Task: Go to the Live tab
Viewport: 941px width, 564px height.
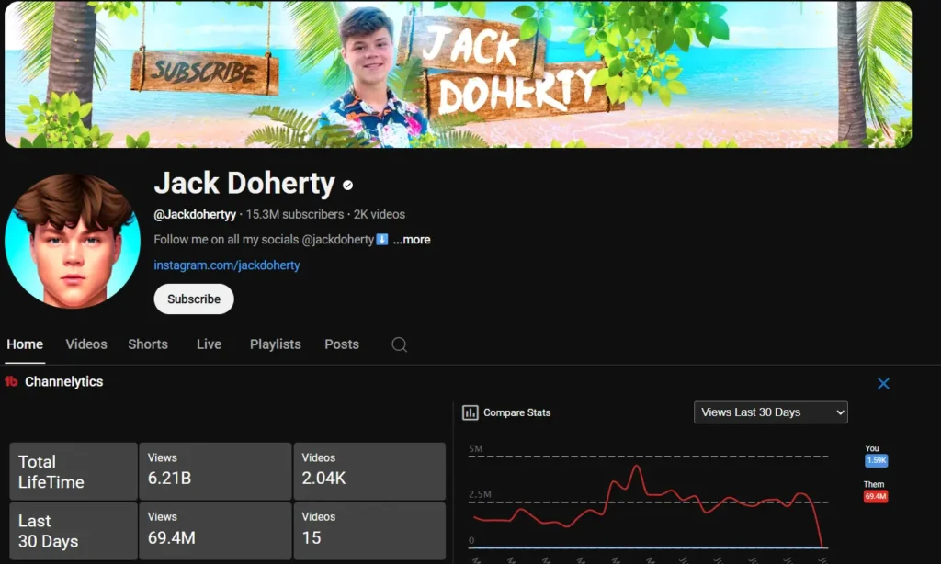Action: (x=209, y=344)
